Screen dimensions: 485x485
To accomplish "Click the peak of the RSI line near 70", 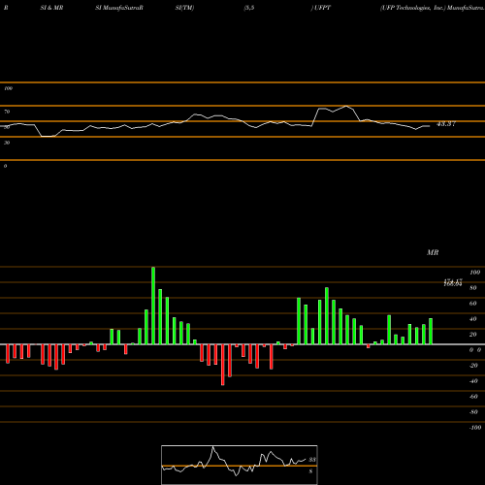I will pos(346,106).
